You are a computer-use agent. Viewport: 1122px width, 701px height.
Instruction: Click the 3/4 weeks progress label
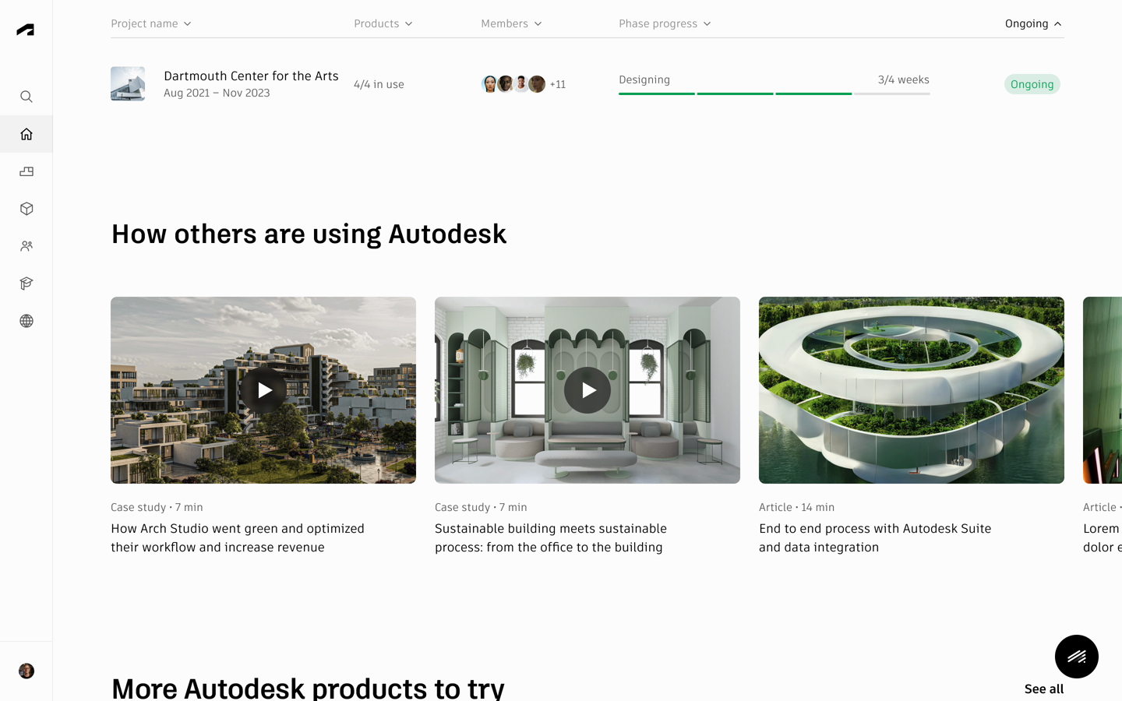click(x=904, y=79)
